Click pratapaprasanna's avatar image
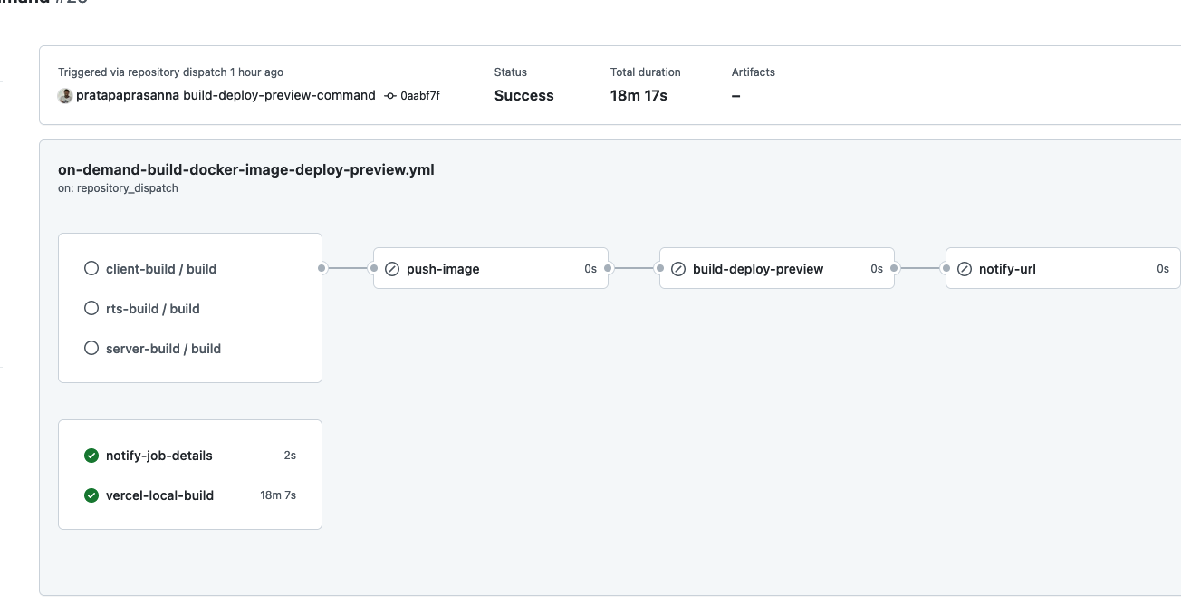The image size is (1181, 615). coord(65,96)
